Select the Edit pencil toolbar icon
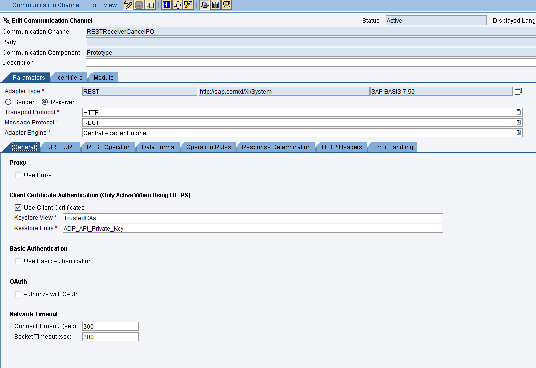536x368 pixels. click(x=129, y=5)
